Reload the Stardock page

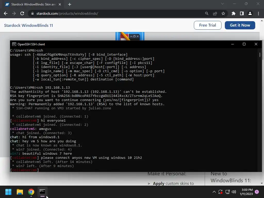[22, 13]
